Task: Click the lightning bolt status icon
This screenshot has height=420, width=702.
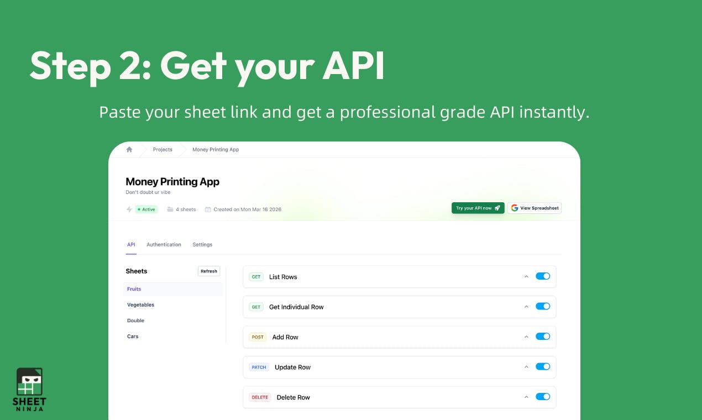Action: 129,209
